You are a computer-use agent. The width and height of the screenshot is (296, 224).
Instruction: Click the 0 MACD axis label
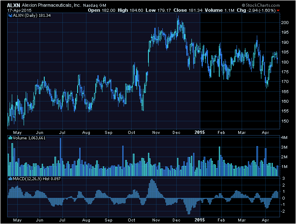click(x=283, y=198)
